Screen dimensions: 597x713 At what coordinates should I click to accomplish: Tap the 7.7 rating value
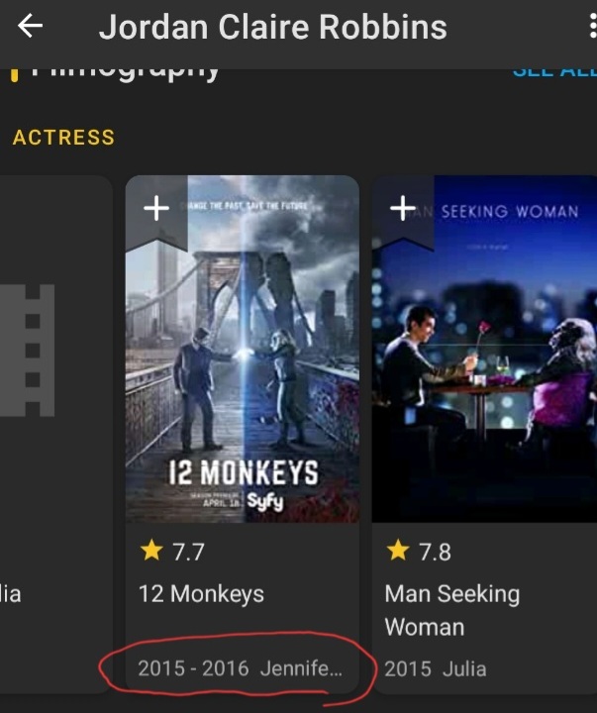coord(188,552)
